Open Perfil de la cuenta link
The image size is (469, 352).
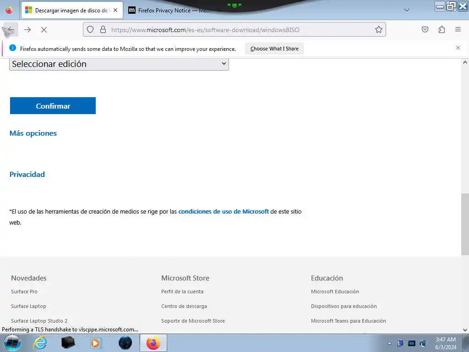pos(182,291)
